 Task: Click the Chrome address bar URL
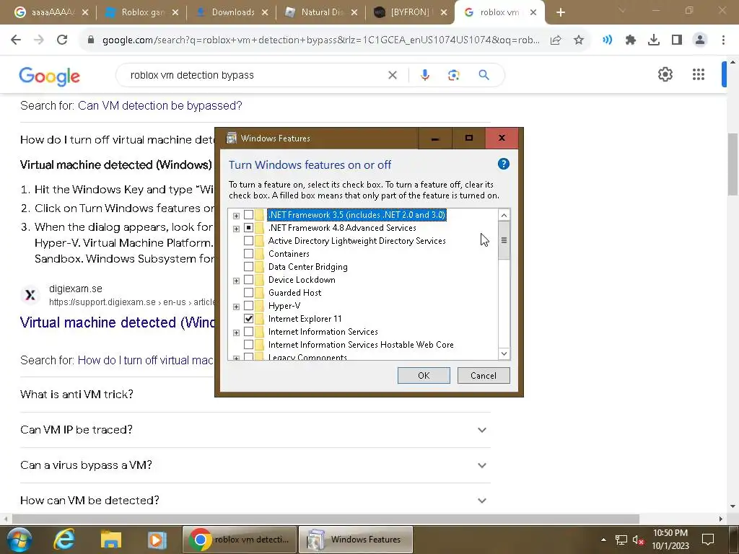pos(321,40)
